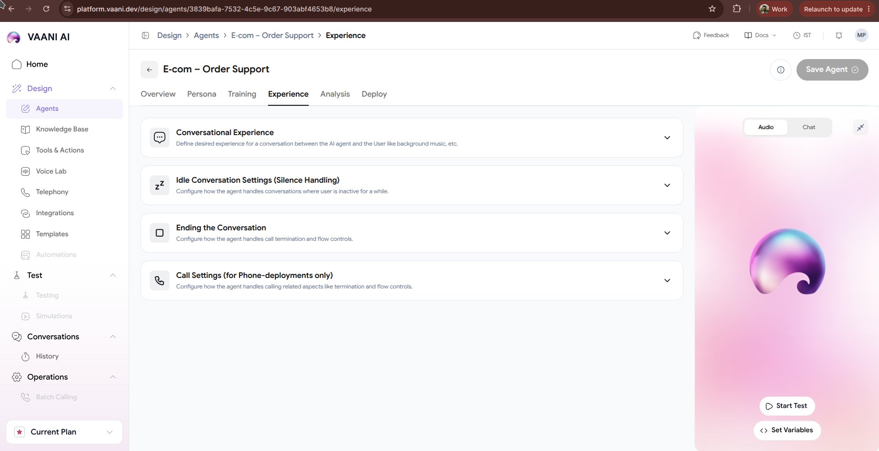This screenshot has width=879, height=451.
Task: Open the Home page icon
Action: pos(16,65)
